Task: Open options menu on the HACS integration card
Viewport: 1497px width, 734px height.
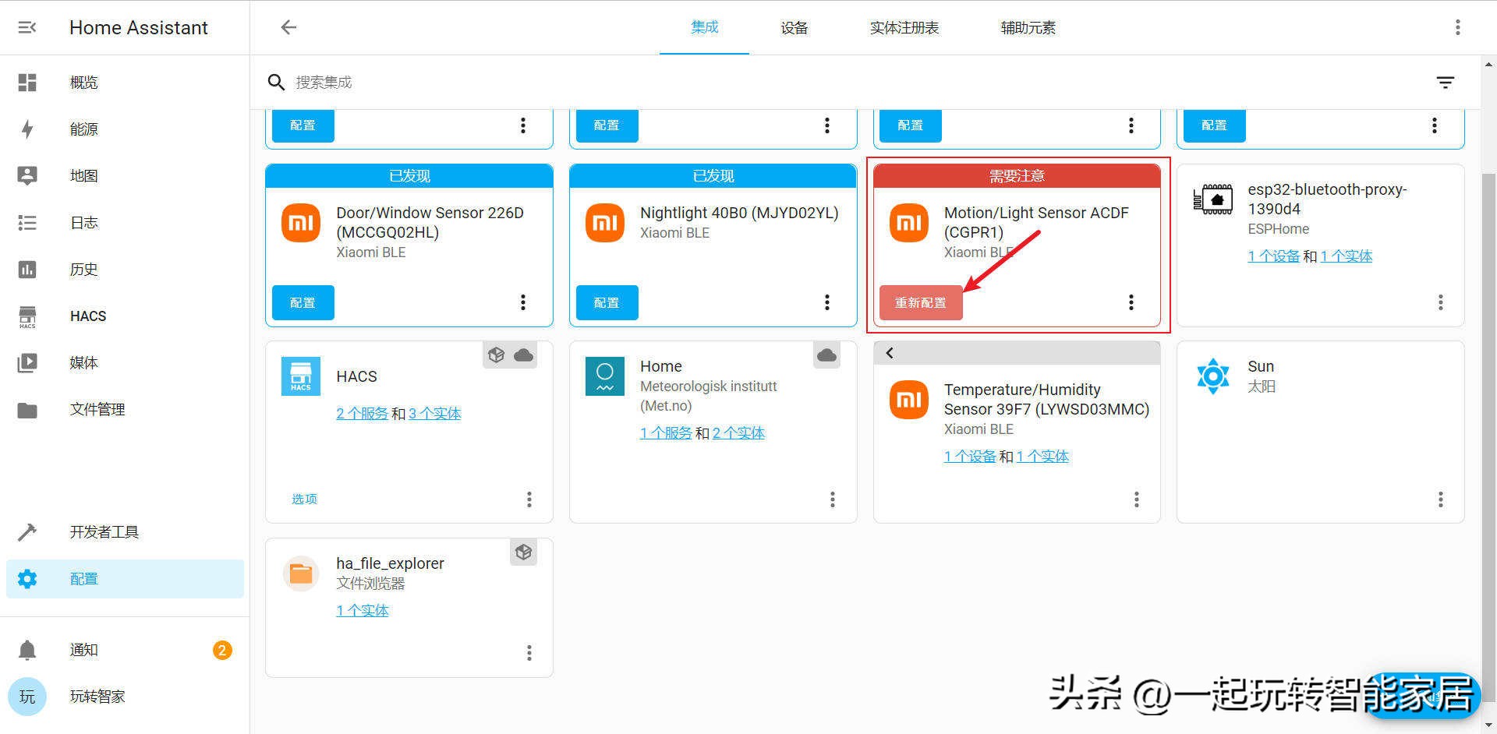Action: [529, 499]
